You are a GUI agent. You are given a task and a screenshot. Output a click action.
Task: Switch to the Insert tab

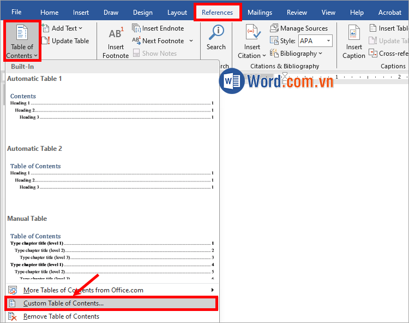click(81, 12)
